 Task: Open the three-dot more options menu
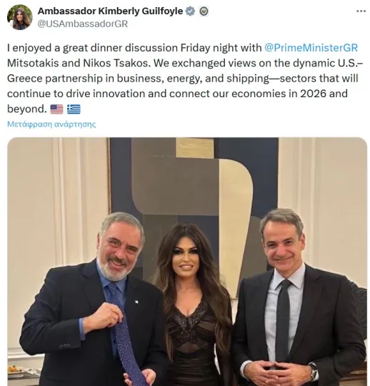[x=361, y=11]
